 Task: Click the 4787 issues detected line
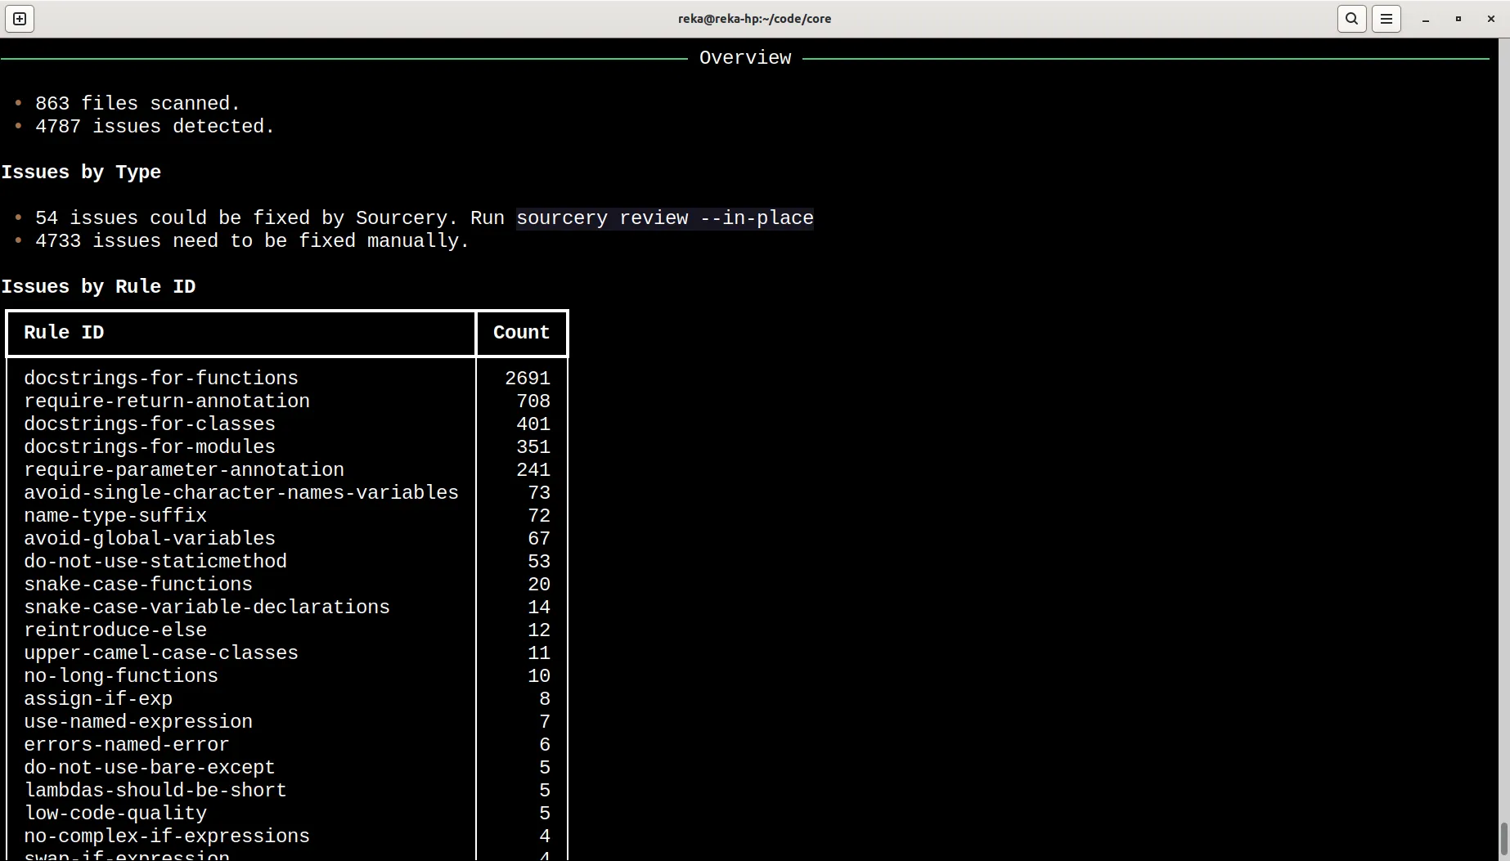pos(155,127)
